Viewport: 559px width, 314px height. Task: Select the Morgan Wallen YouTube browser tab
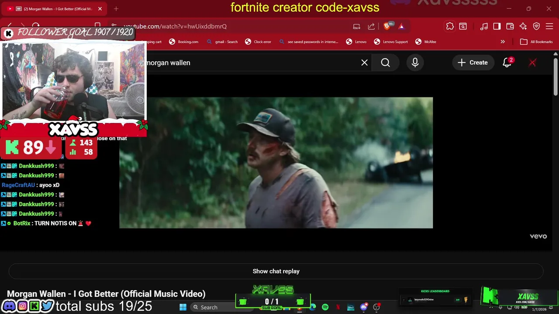[x=55, y=9]
